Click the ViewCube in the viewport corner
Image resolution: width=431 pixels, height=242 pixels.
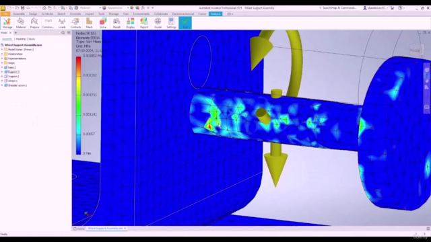416,50
